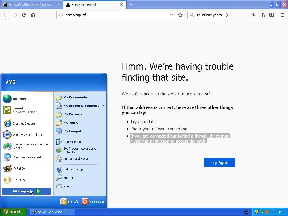Open Control Panel
The image size is (288, 216).
click(x=80, y=142)
